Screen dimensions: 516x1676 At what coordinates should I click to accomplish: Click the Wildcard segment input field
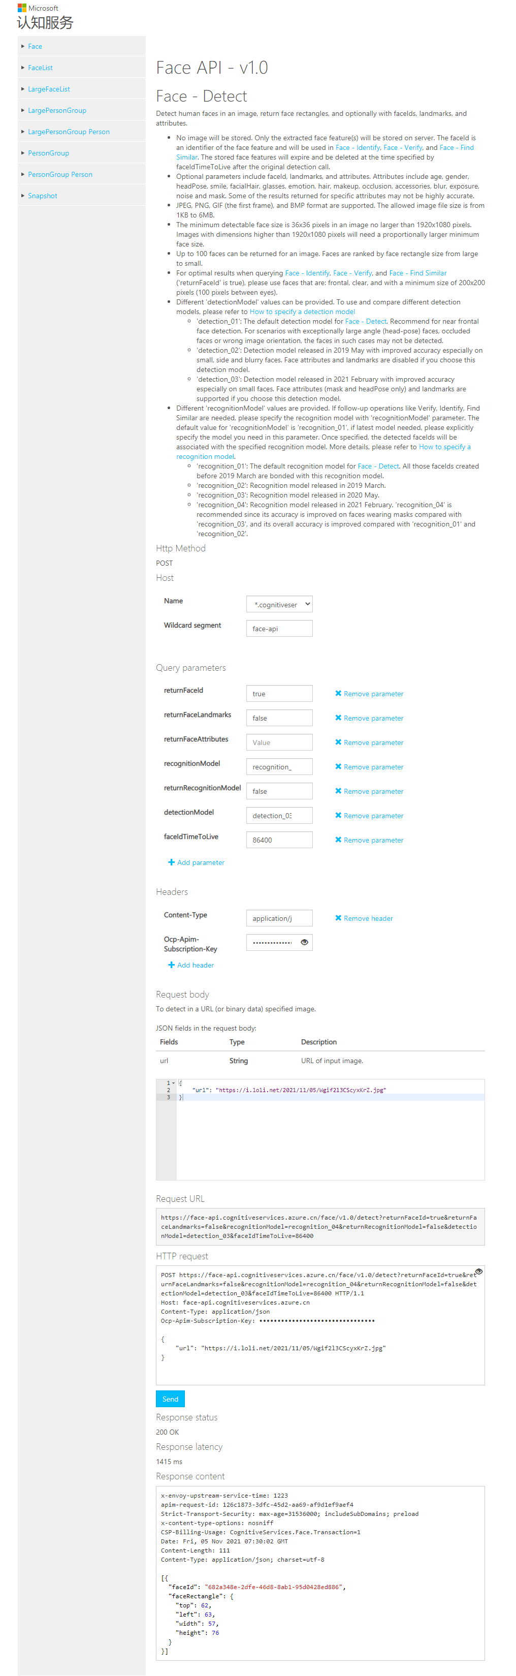279,629
